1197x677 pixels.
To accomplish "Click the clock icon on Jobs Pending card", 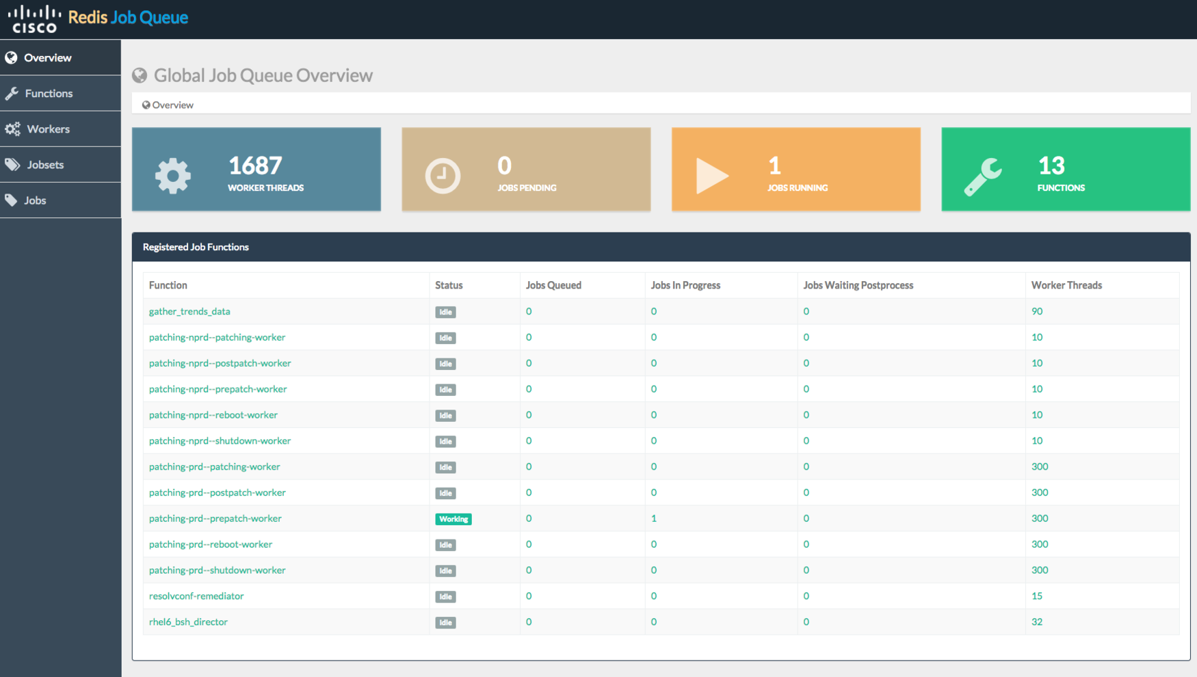I will pos(443,176).
